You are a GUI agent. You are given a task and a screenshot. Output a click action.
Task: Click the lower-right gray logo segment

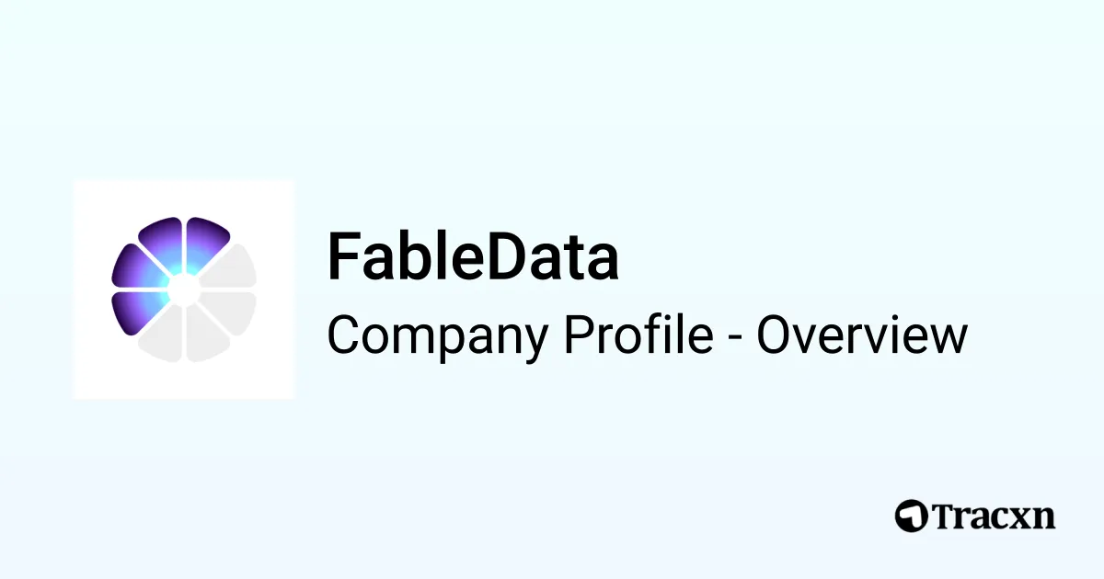(x=232, y=312)
